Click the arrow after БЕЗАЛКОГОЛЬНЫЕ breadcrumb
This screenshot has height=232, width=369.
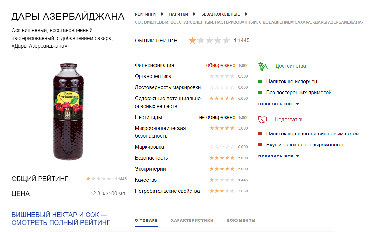(x=246, y=14)
